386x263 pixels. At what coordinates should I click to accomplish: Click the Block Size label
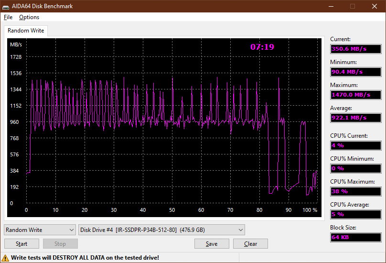343,228
